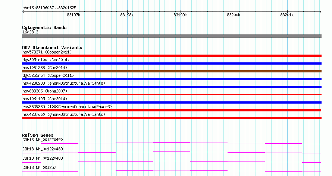Click the brown bar for nsv1061288
The width and height of the screenshot is (332, 176).
point(172,71)
